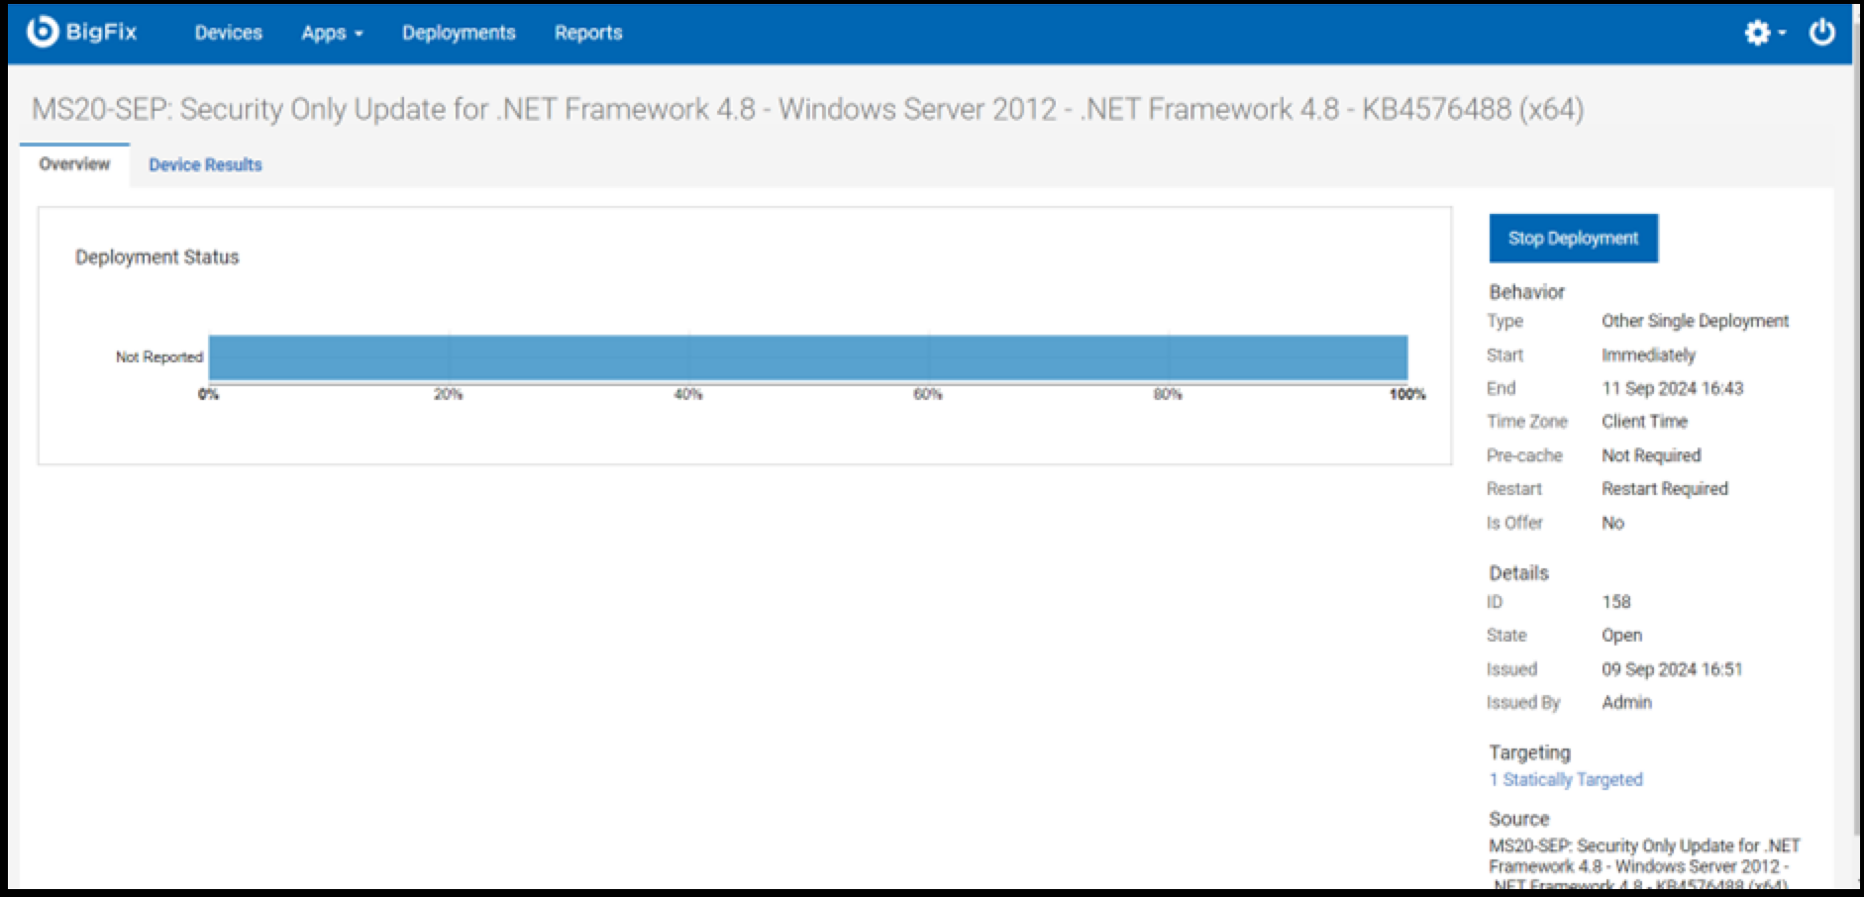
Task: Open the settings gear menu
Action: 1761,33
